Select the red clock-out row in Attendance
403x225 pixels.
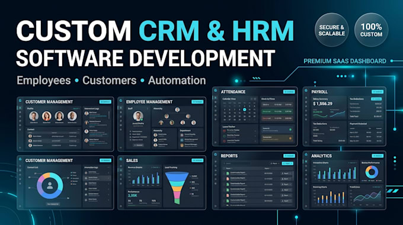tap(277, 118)
